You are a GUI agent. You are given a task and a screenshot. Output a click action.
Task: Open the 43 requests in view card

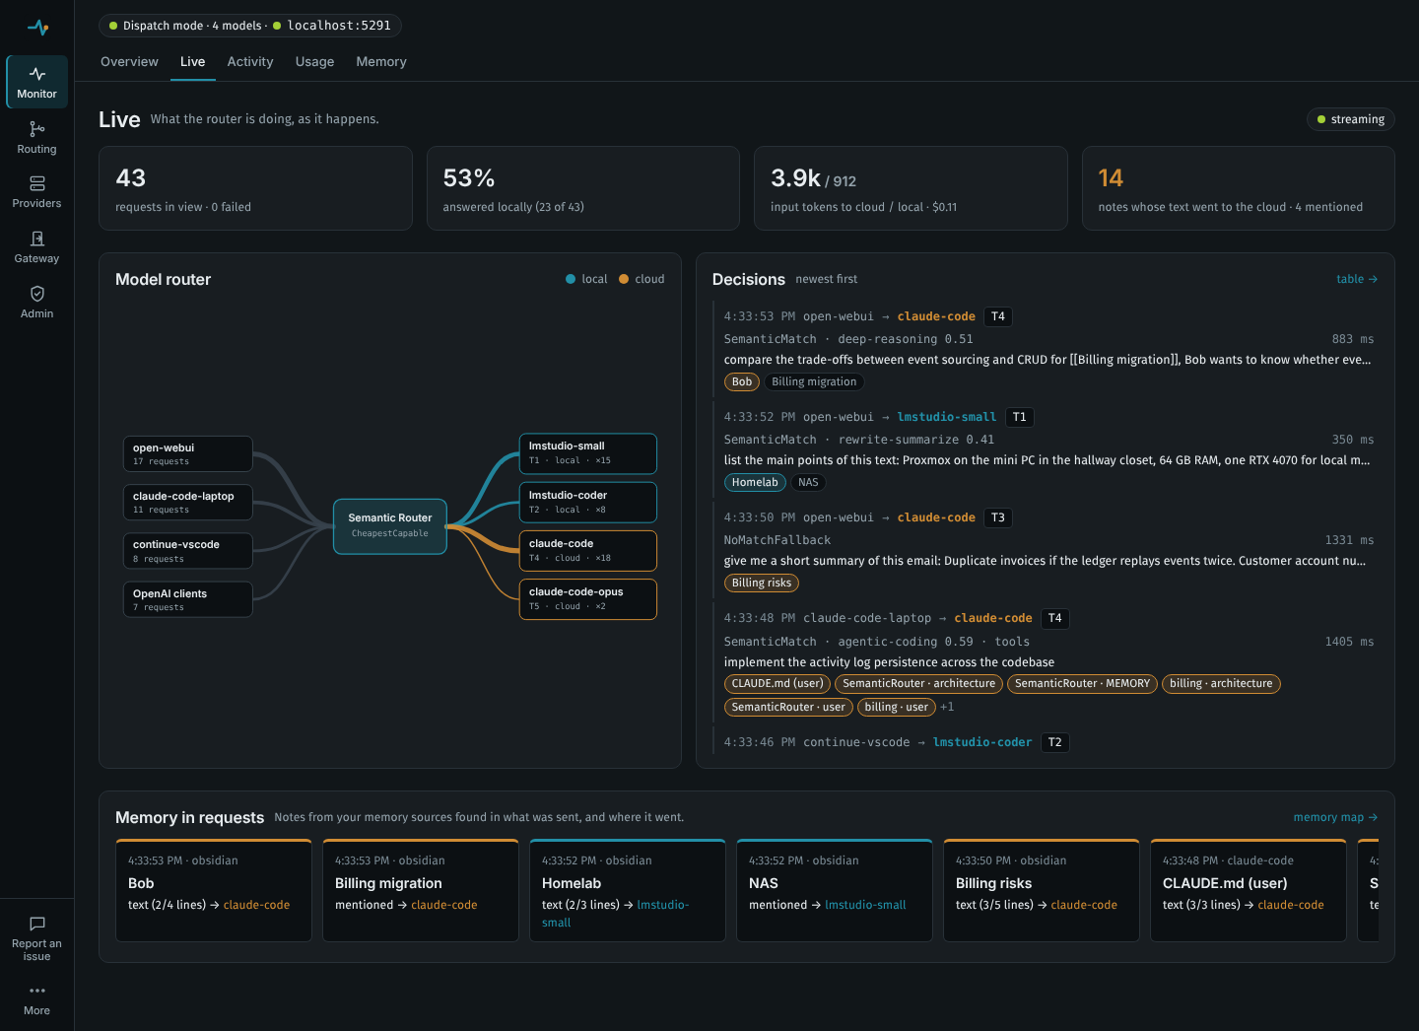coord(255,188)
